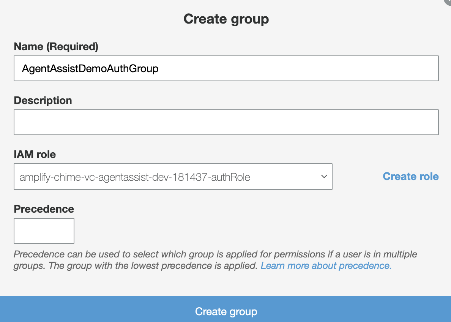Click inside the AgentAssistDemoAuthGroup text
This screenshot has height=322, width=451.
[x=90, y=69]
